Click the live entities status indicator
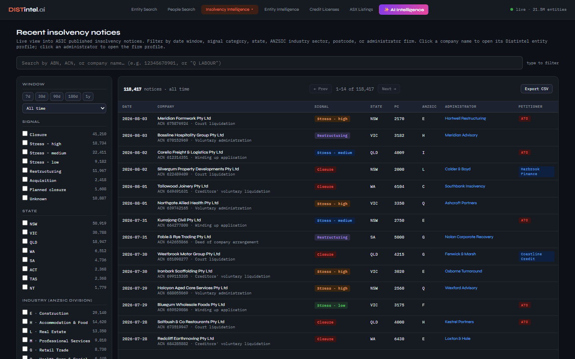The image size is (575, 359). [538, 10]
